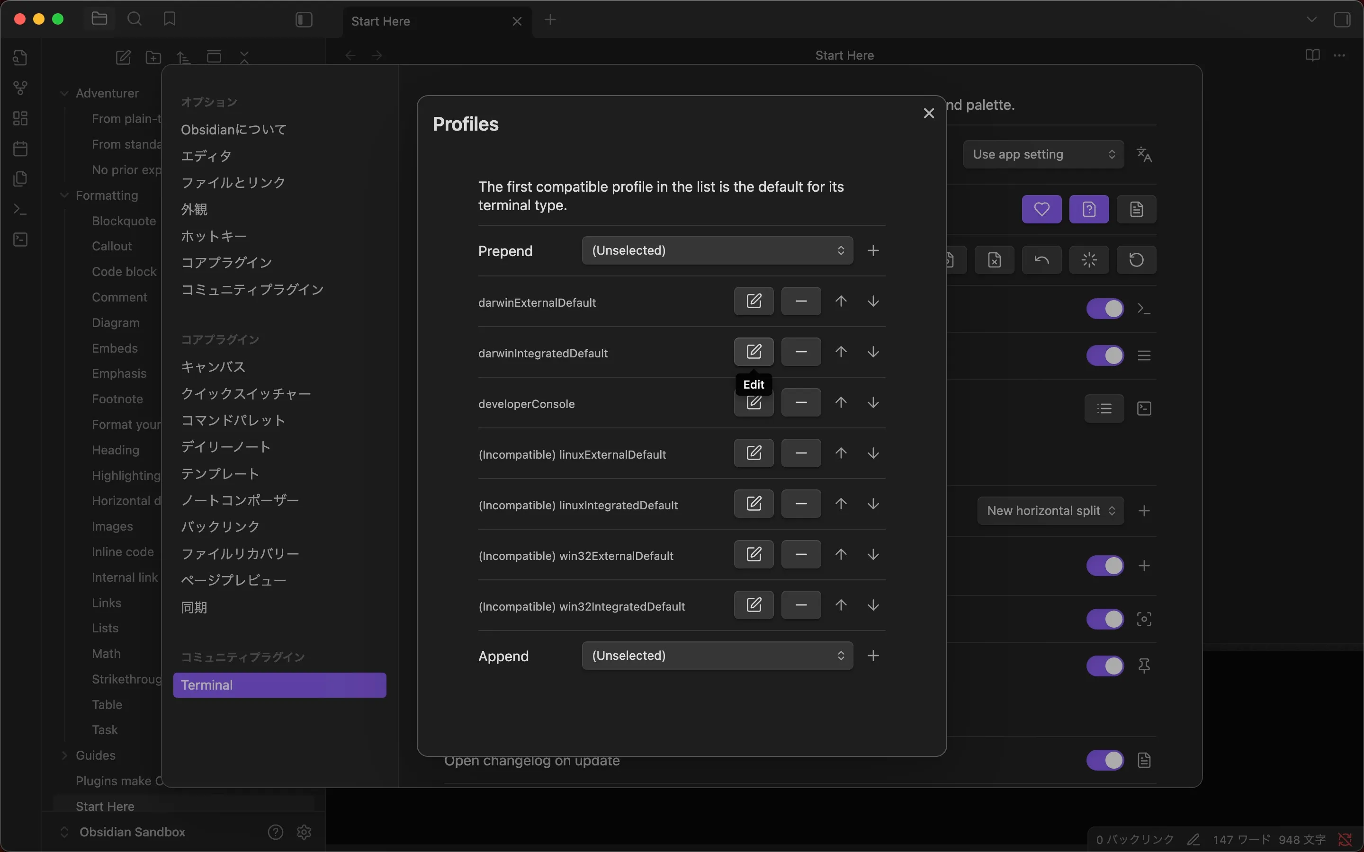This screenshot has height=852, width=1364.
Task: Remove the darwinIntegratedDefault profile
Action: coord(801,352)
